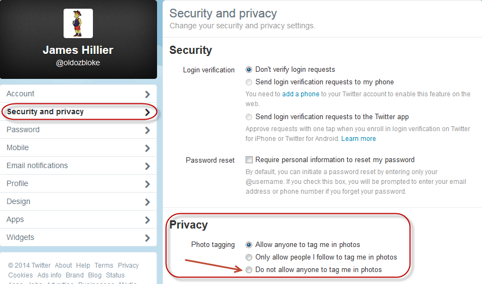Enable Require personal information to reset password

249,160
